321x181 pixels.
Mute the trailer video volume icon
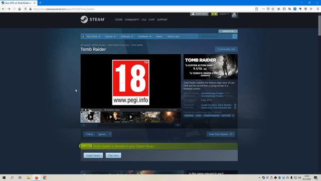pyautogui.click(x=86, y=110)
